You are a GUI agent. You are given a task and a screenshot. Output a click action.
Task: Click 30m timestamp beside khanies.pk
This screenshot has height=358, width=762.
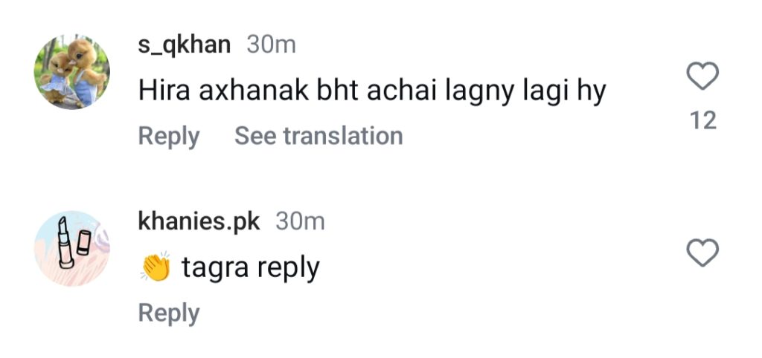coord(300,221)
